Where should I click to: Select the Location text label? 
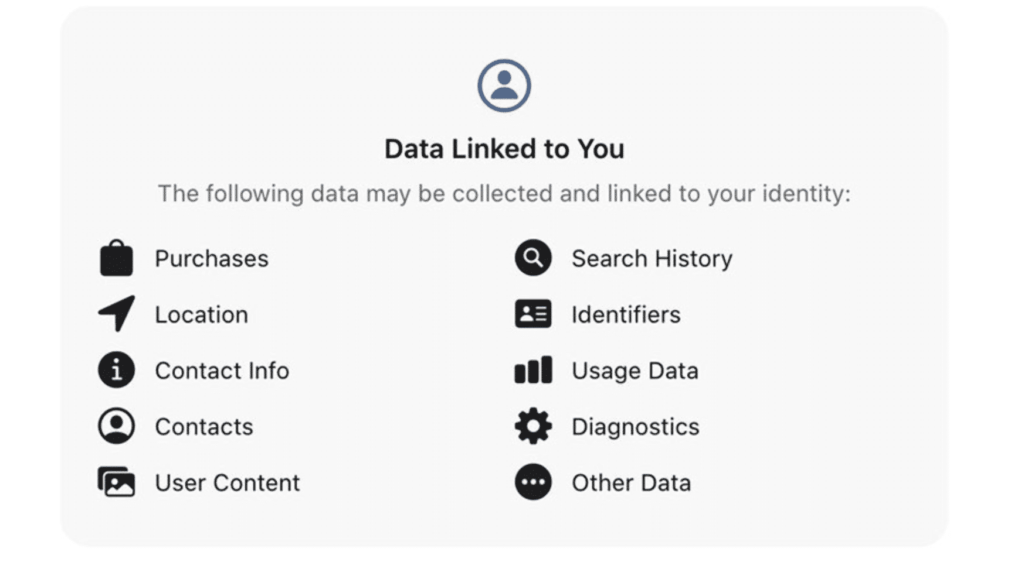click(201, 314)
